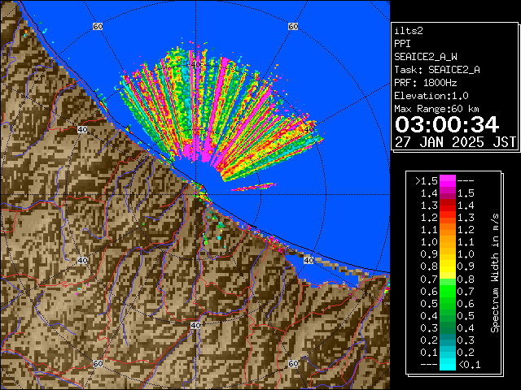Viewport: 521px width, 390px height.
Task: Click the 40 km ring label inside the echo fan
Action: [195, 64]
